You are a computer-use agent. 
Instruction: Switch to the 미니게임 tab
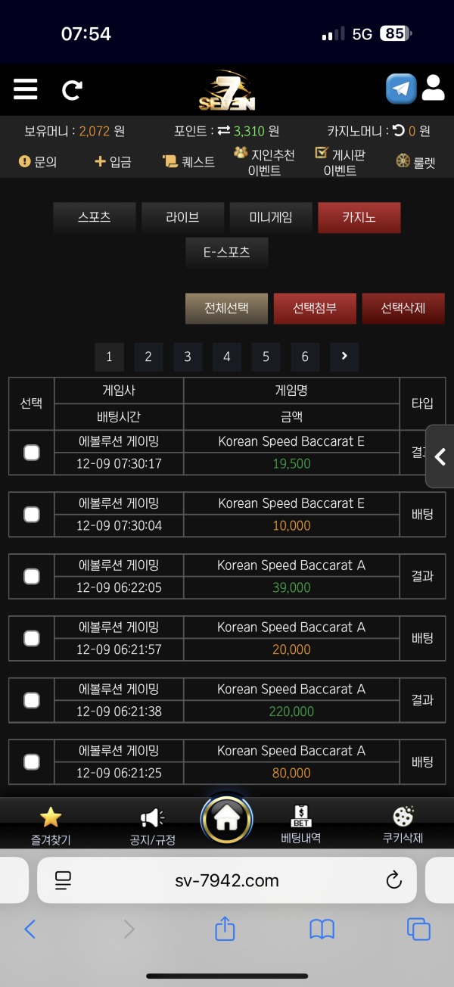271,217
